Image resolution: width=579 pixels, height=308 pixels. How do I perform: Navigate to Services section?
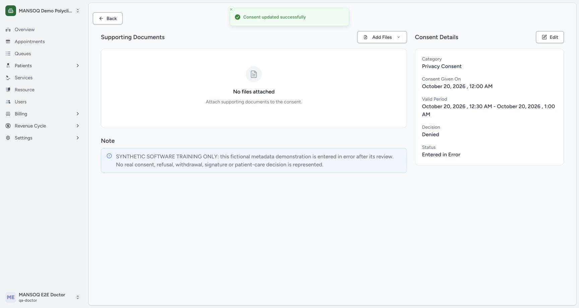(x=43, y=78)
